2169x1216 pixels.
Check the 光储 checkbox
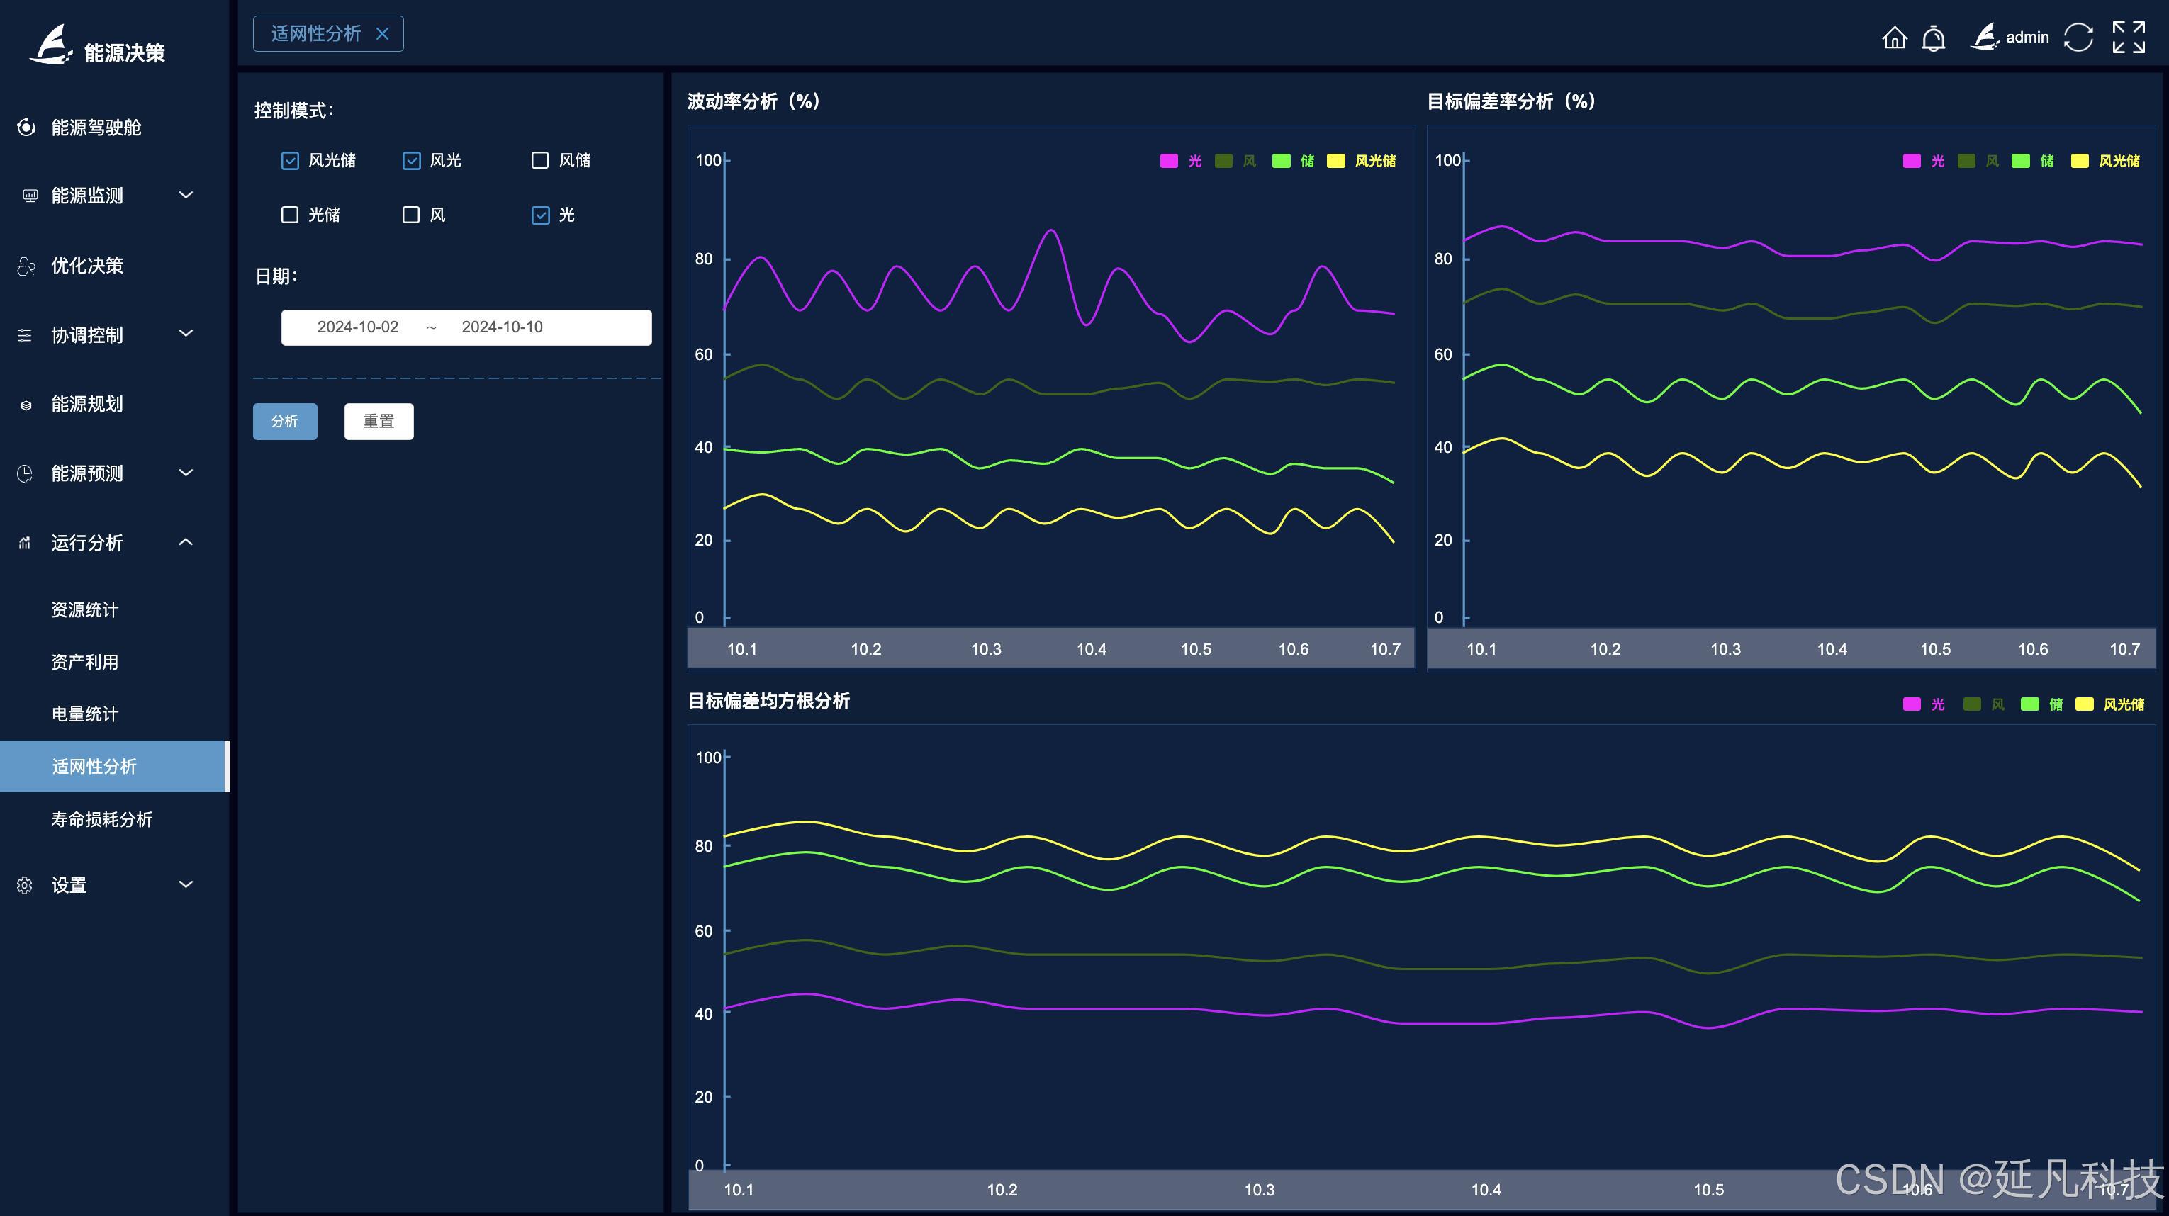[x=290, y=215]
